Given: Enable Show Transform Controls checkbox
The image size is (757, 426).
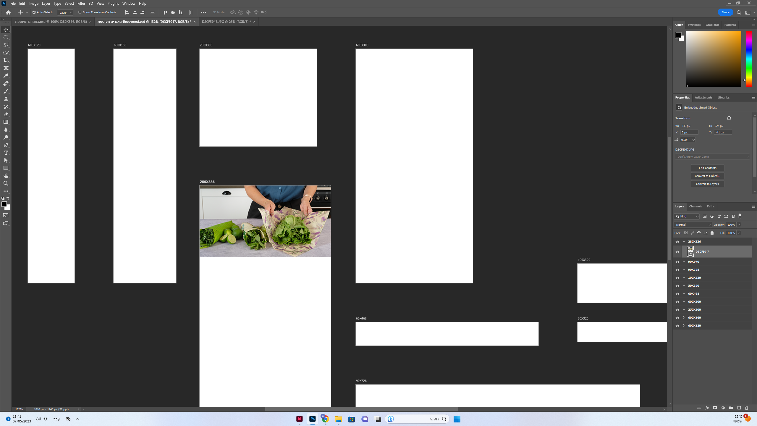Looking at the screenshot, I should click(x=80, y=12).
